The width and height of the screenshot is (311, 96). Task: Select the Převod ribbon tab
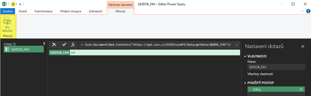click(120, 11)
